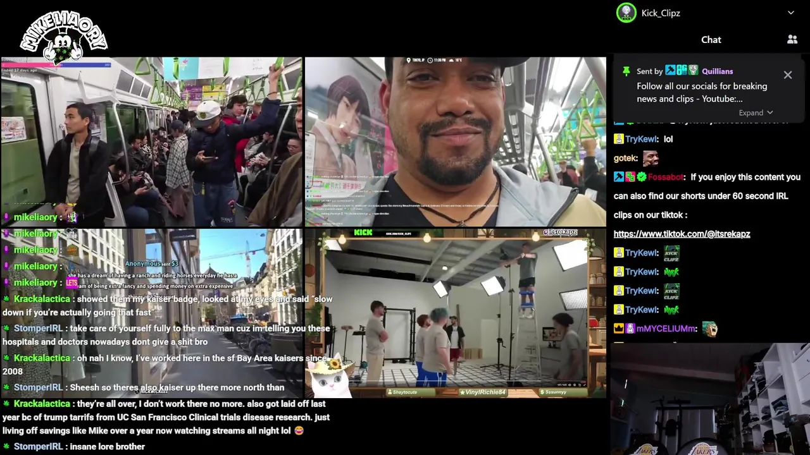This screenshot has height=455, width=810.
Task: Click the Mikeliaory logo
Action: [x=63, y=38]
